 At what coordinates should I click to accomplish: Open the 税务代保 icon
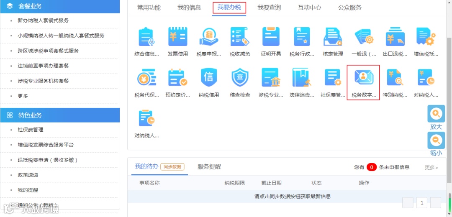[147, 78]
